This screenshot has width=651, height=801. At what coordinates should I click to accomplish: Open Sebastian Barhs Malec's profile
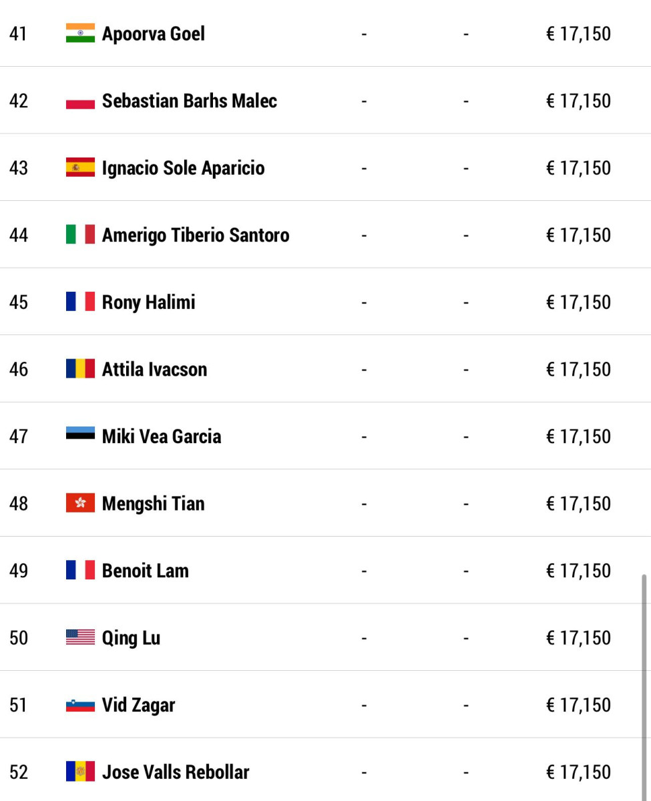pos(190,101)
